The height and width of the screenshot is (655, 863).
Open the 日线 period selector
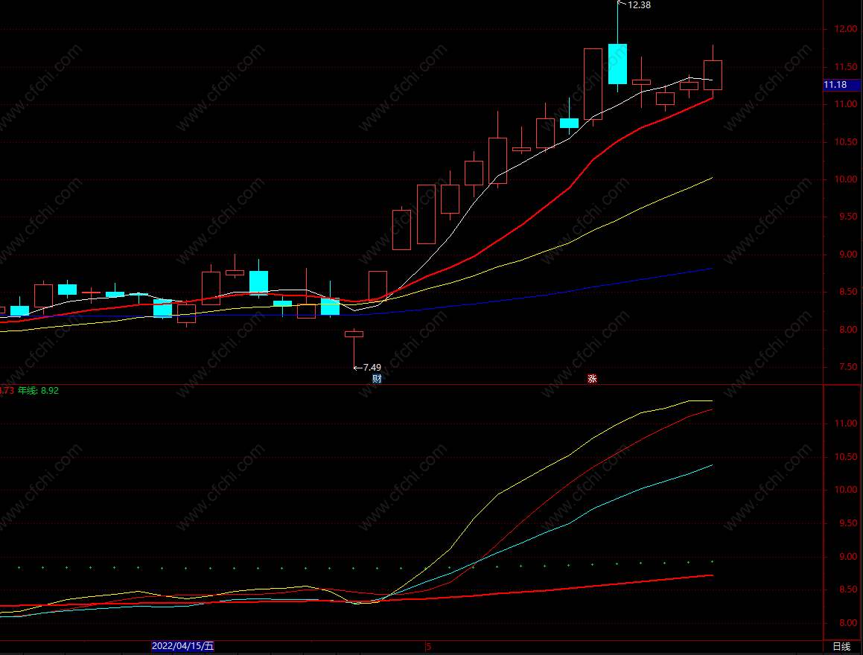[x=841, y=647]
